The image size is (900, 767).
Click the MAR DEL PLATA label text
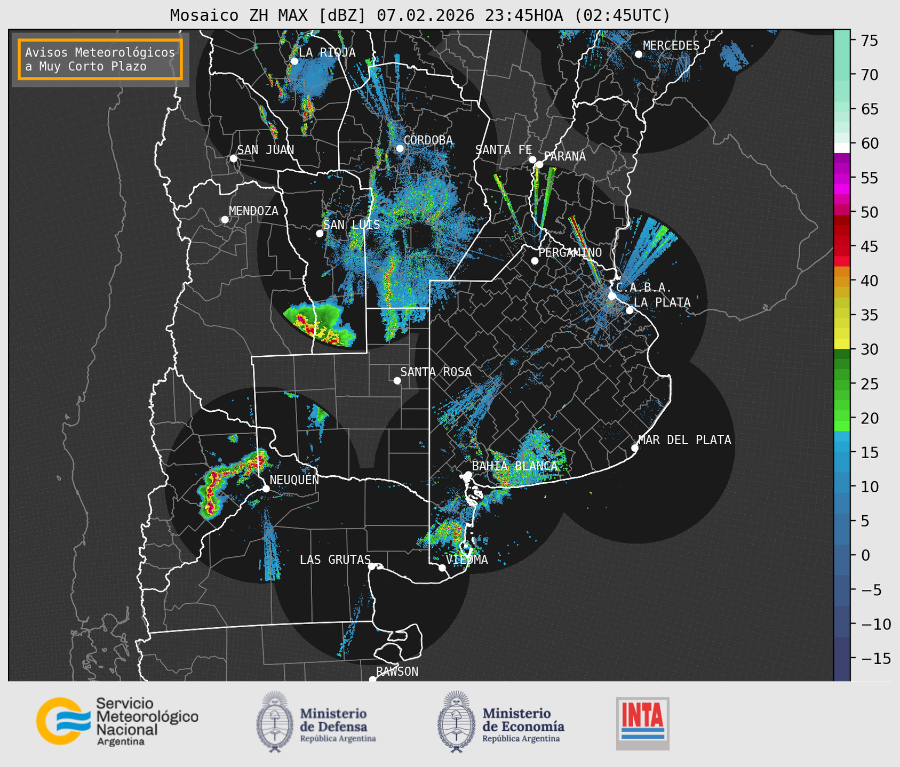coord(684,440)
